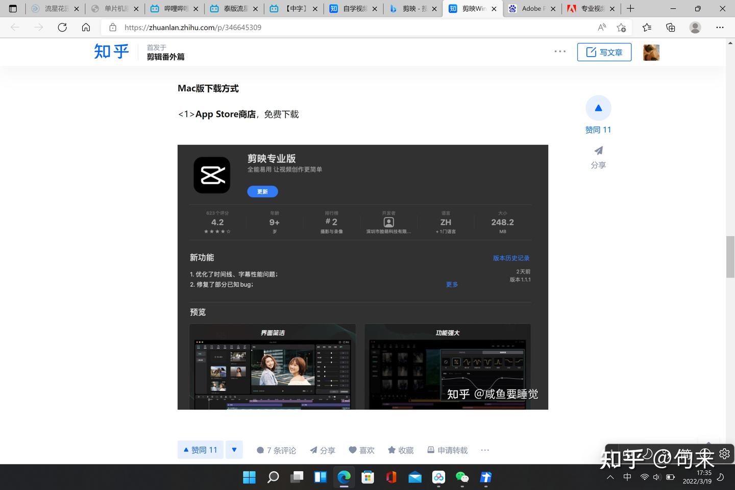This screenshot has width=735, height=490.
Task: Open Microsoft Store from taskbar
Action: (367, 477)
